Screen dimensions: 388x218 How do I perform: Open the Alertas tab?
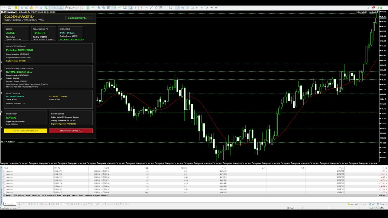pos(90,204)
